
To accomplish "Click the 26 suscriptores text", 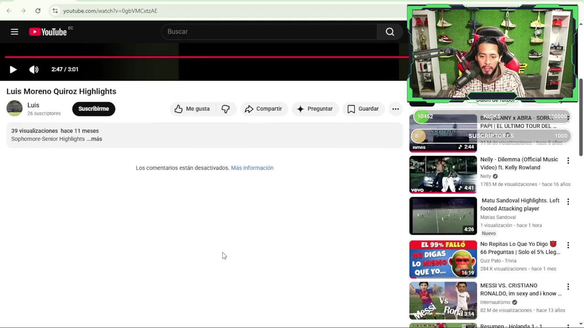I will (44, 113).
